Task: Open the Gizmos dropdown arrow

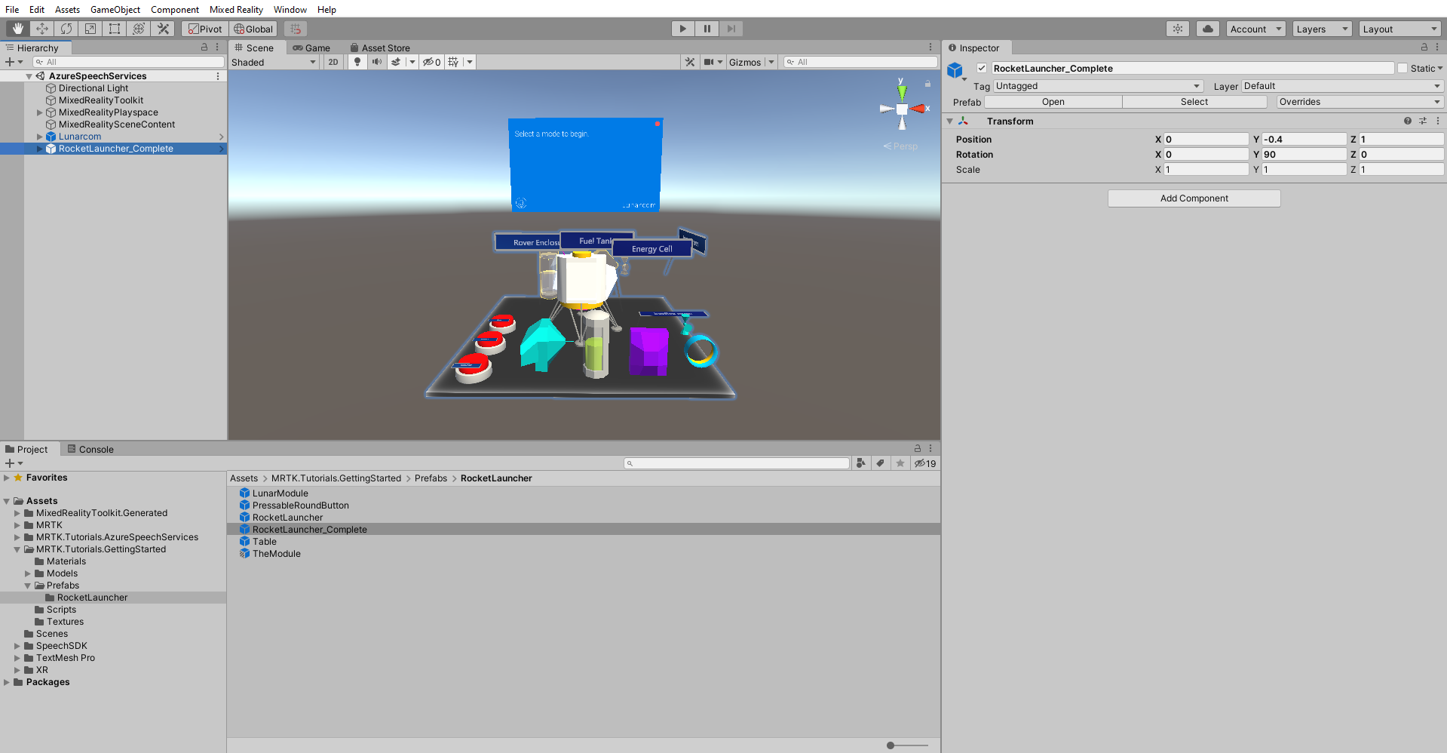Action: point(771,62)
